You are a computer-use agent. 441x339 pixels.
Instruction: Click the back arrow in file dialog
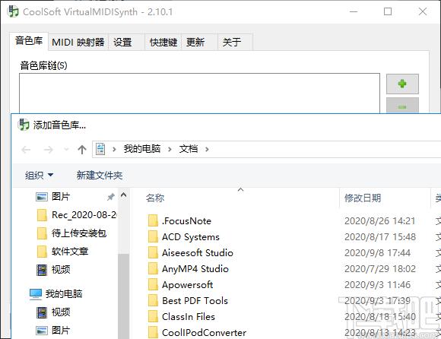point(26,150)
